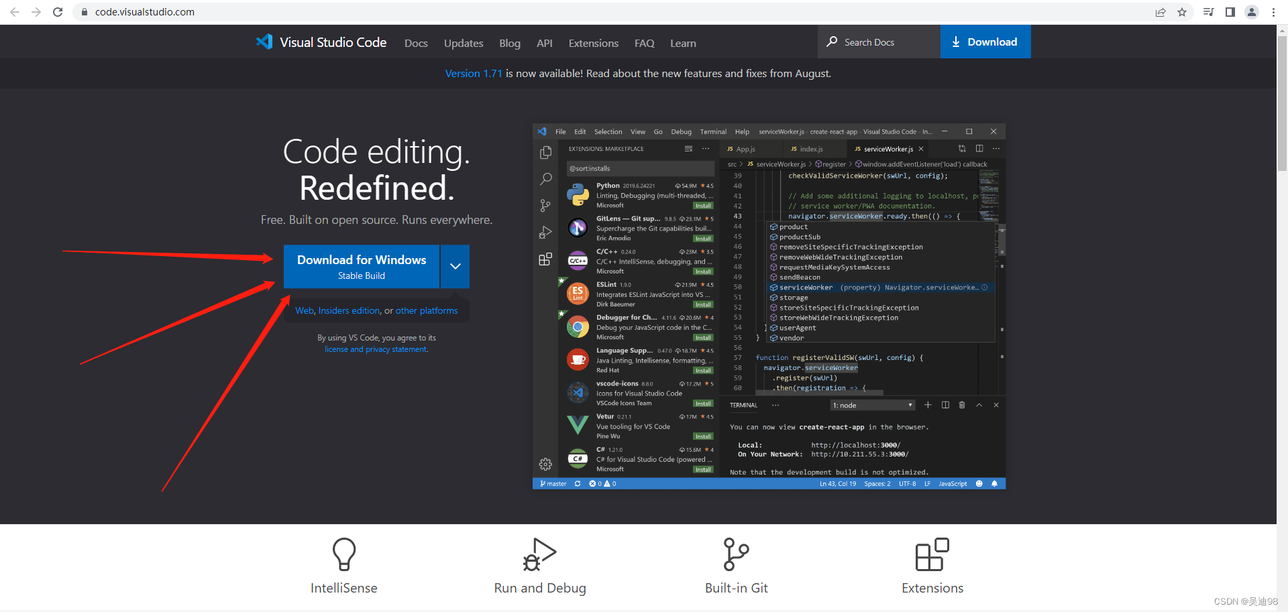
Task: Open Extensions icon in the VS Code activity bar
Action: click(x=545, y=259)
